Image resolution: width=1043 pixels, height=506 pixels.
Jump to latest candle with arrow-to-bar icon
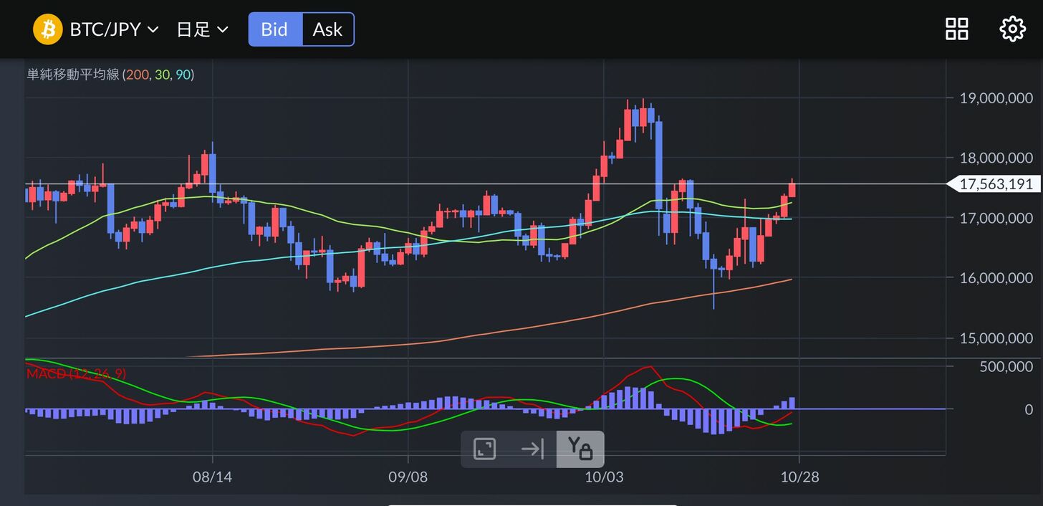[x=532, y=449]
